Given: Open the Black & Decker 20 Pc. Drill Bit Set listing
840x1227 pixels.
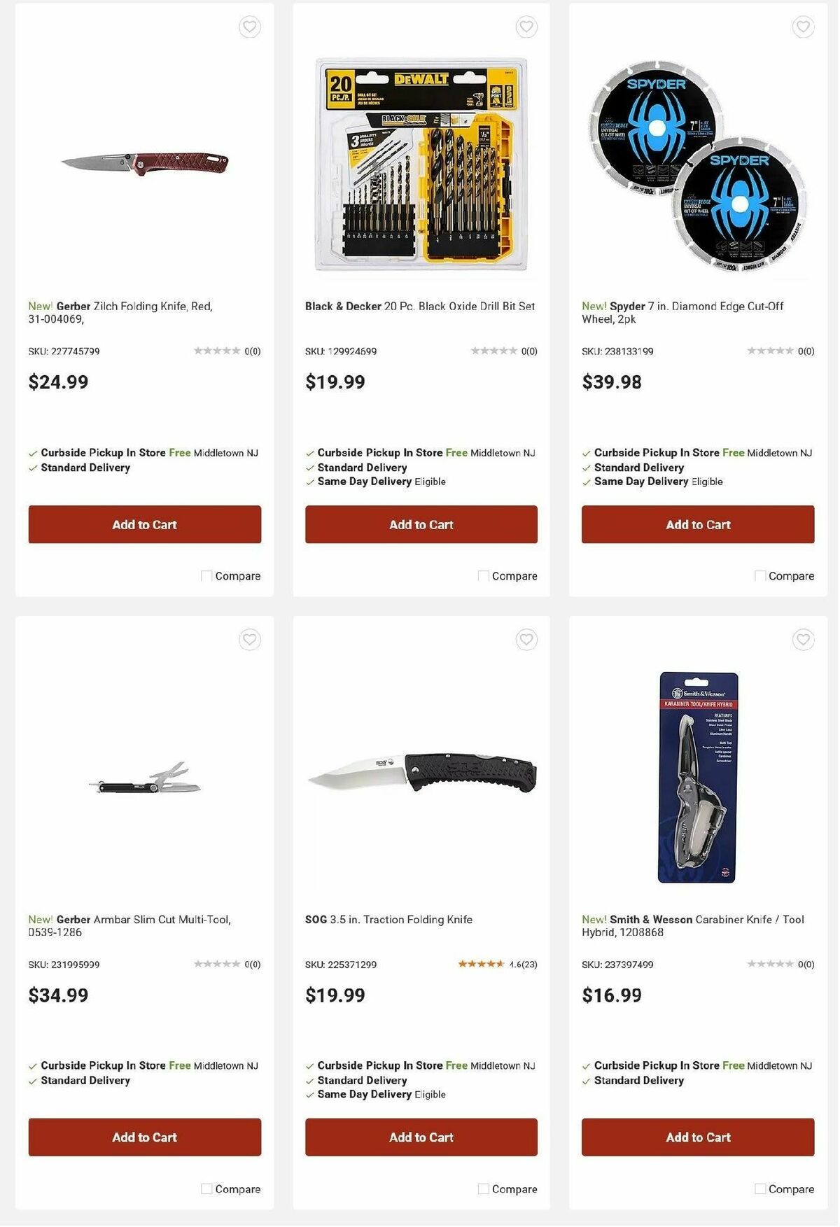Looking at the screenshot, I should 420,306.
